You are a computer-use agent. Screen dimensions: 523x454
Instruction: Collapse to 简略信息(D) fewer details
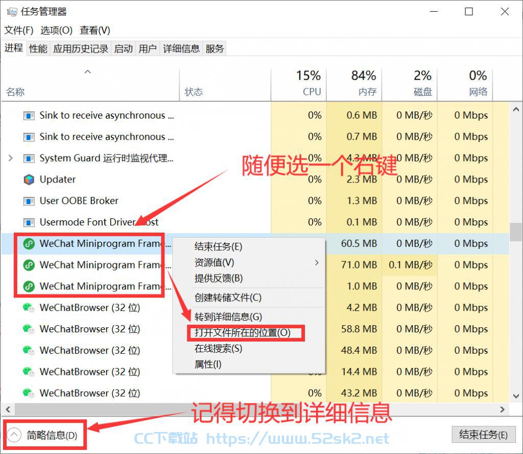coord(42,435)
